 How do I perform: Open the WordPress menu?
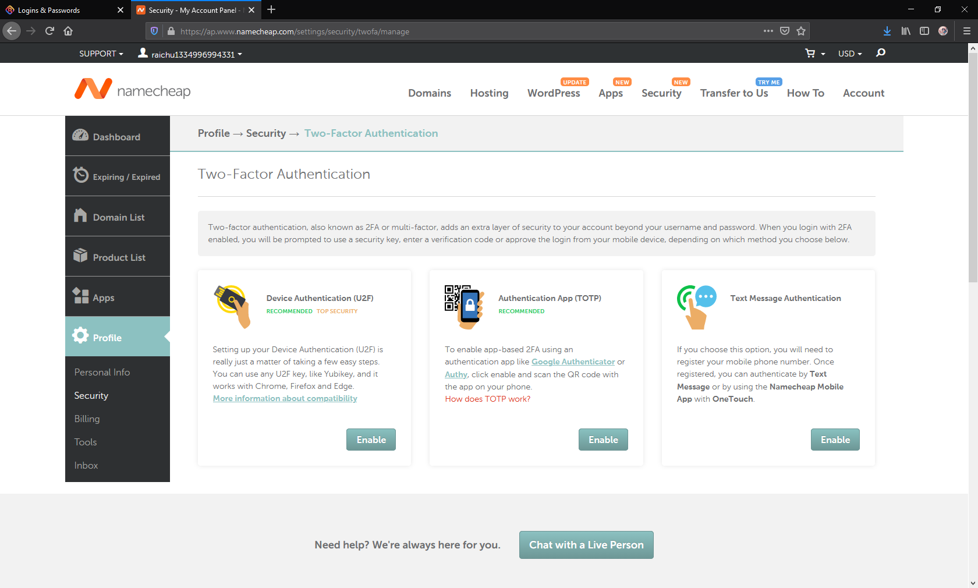coord(554,93)
